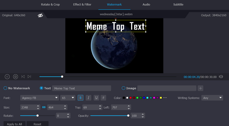
Task: Stop the video playback
Action: click(x=15, y=77)
